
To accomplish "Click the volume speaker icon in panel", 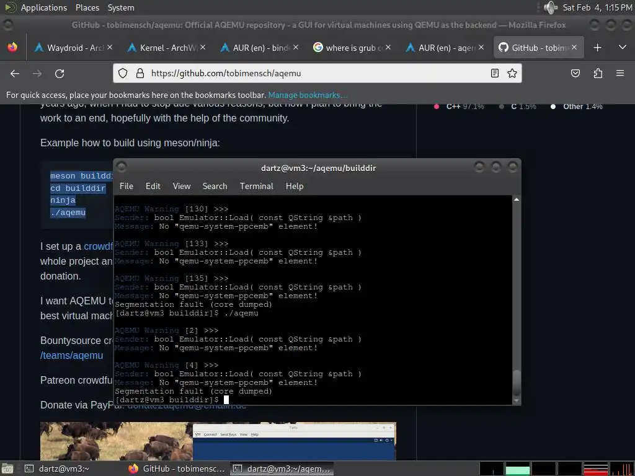I will pos(551,7).
